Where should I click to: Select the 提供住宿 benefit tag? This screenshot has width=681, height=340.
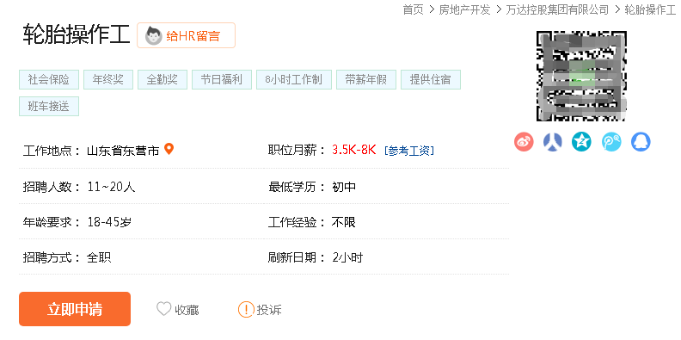431,79
